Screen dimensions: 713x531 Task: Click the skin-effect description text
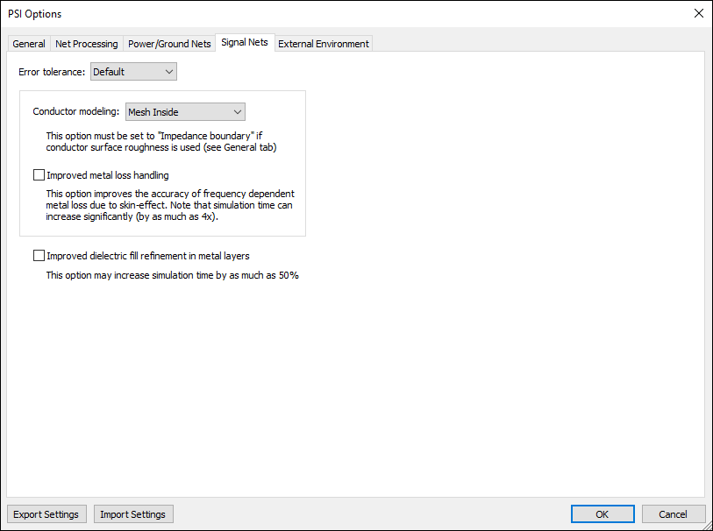tap(170, 205)
